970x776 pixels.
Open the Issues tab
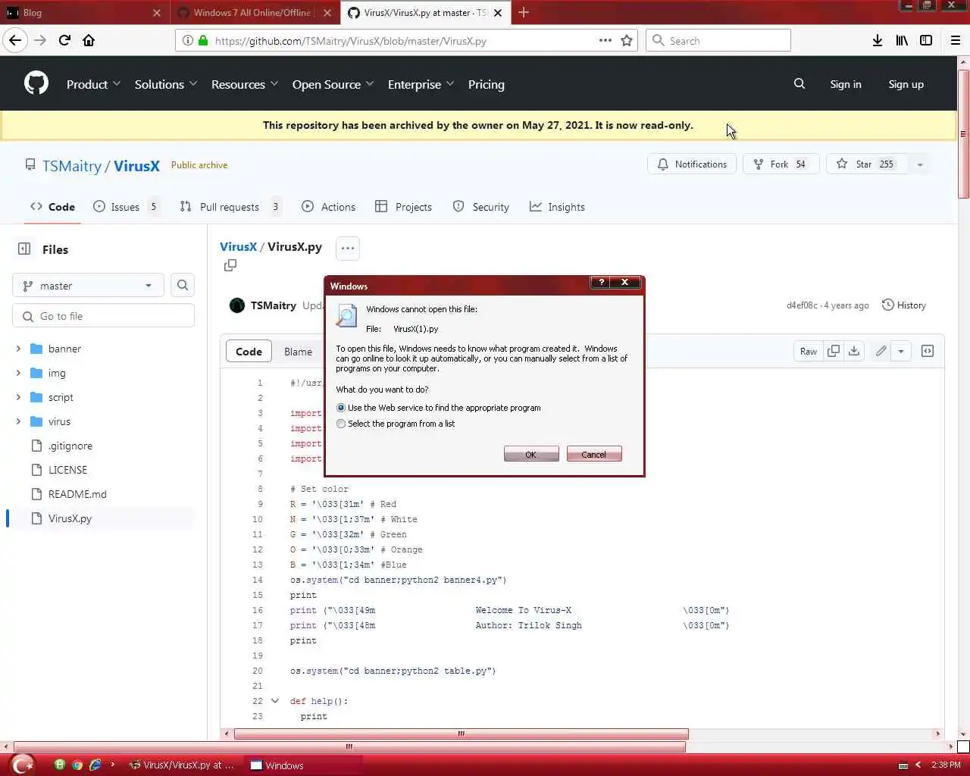tap(126, 206)
